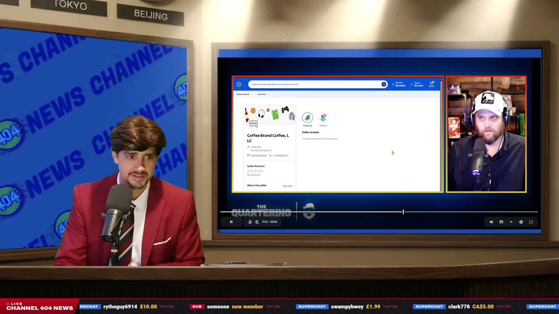Expand the Services menu
559x314 pixels.
[263, 94]
